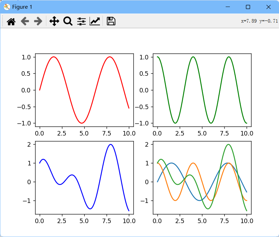This screenshot has width=279, height=237.
Task: Go back to the previous view
Action: click(25, 21)
